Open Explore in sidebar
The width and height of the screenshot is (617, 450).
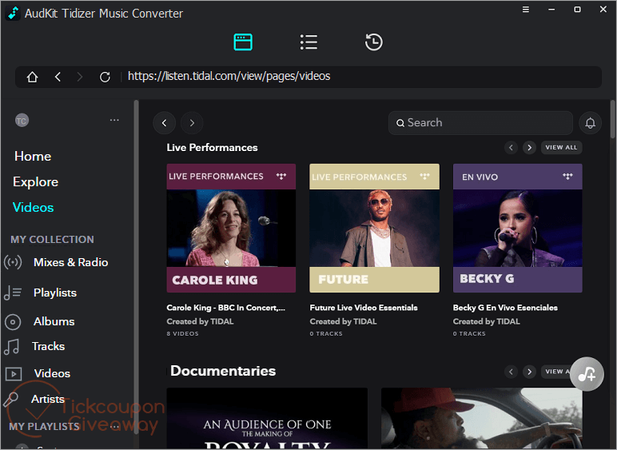[x=35, y=181]
